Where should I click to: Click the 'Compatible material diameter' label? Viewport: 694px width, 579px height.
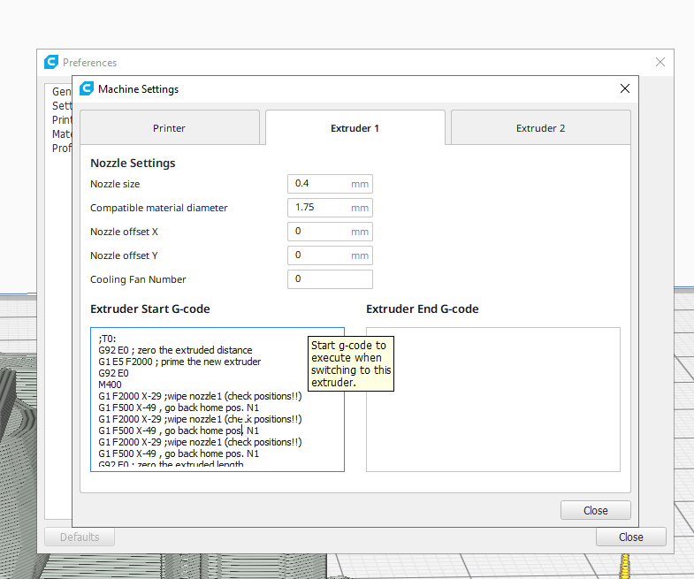click(x=159, y=208)
